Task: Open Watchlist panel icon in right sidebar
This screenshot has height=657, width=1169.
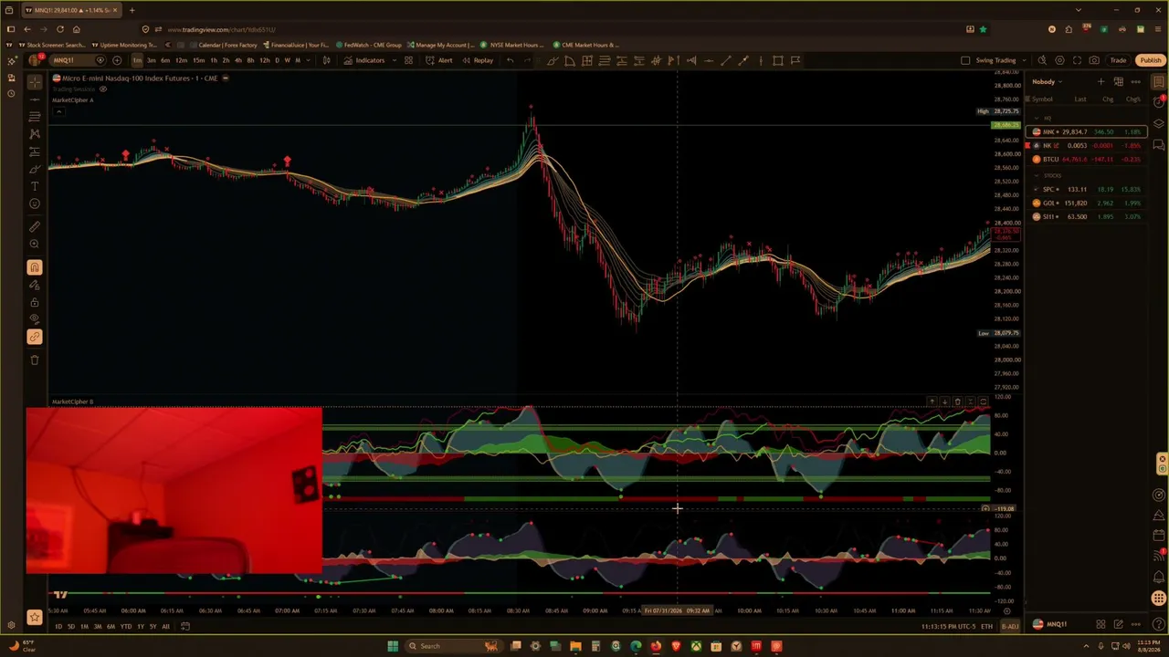Action: point(1159,82)
